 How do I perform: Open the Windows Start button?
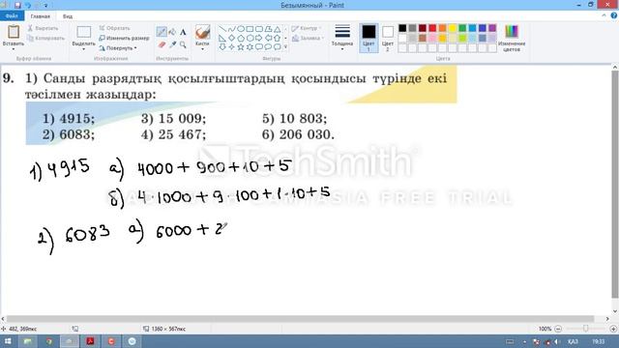click(7, 341)
